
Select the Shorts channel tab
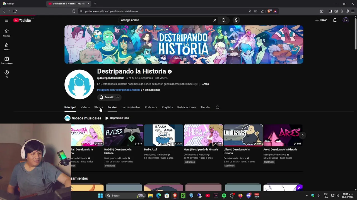(x=98, y=107)
